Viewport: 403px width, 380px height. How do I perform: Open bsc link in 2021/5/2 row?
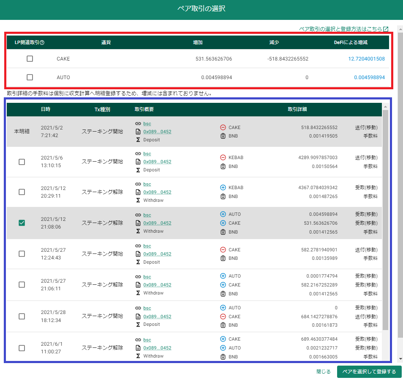(x=147, y=124)
